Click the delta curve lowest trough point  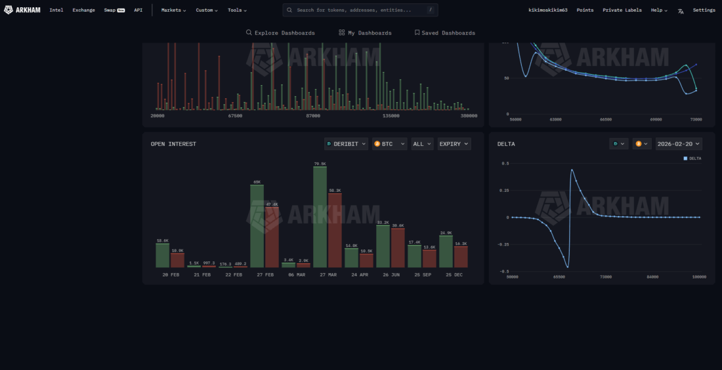tap(567, 267)
